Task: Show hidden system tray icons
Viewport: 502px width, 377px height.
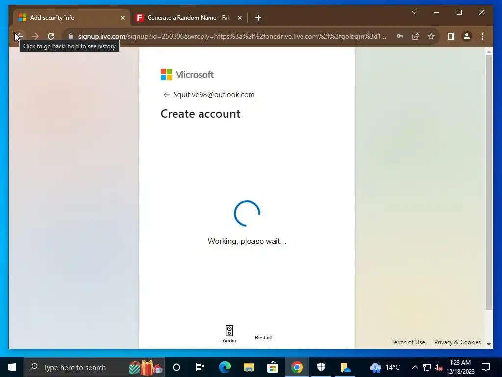Action: [x=415, y=367]
